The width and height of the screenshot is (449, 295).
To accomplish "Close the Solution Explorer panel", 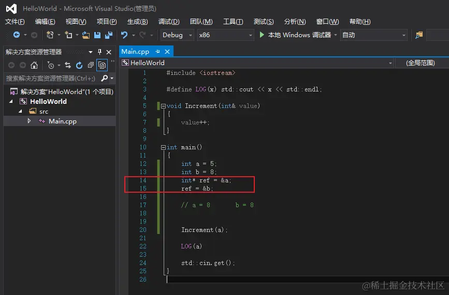I will (x=109, y=52).
